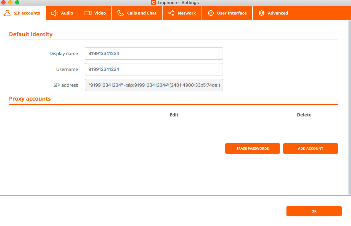
Task: Click the Erase Passwords button
Action: [x=253, y=148]
